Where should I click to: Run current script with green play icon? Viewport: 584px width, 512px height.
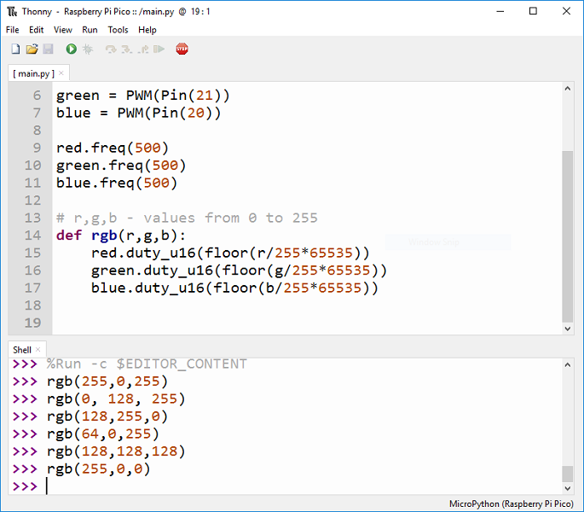pos(72,49)
